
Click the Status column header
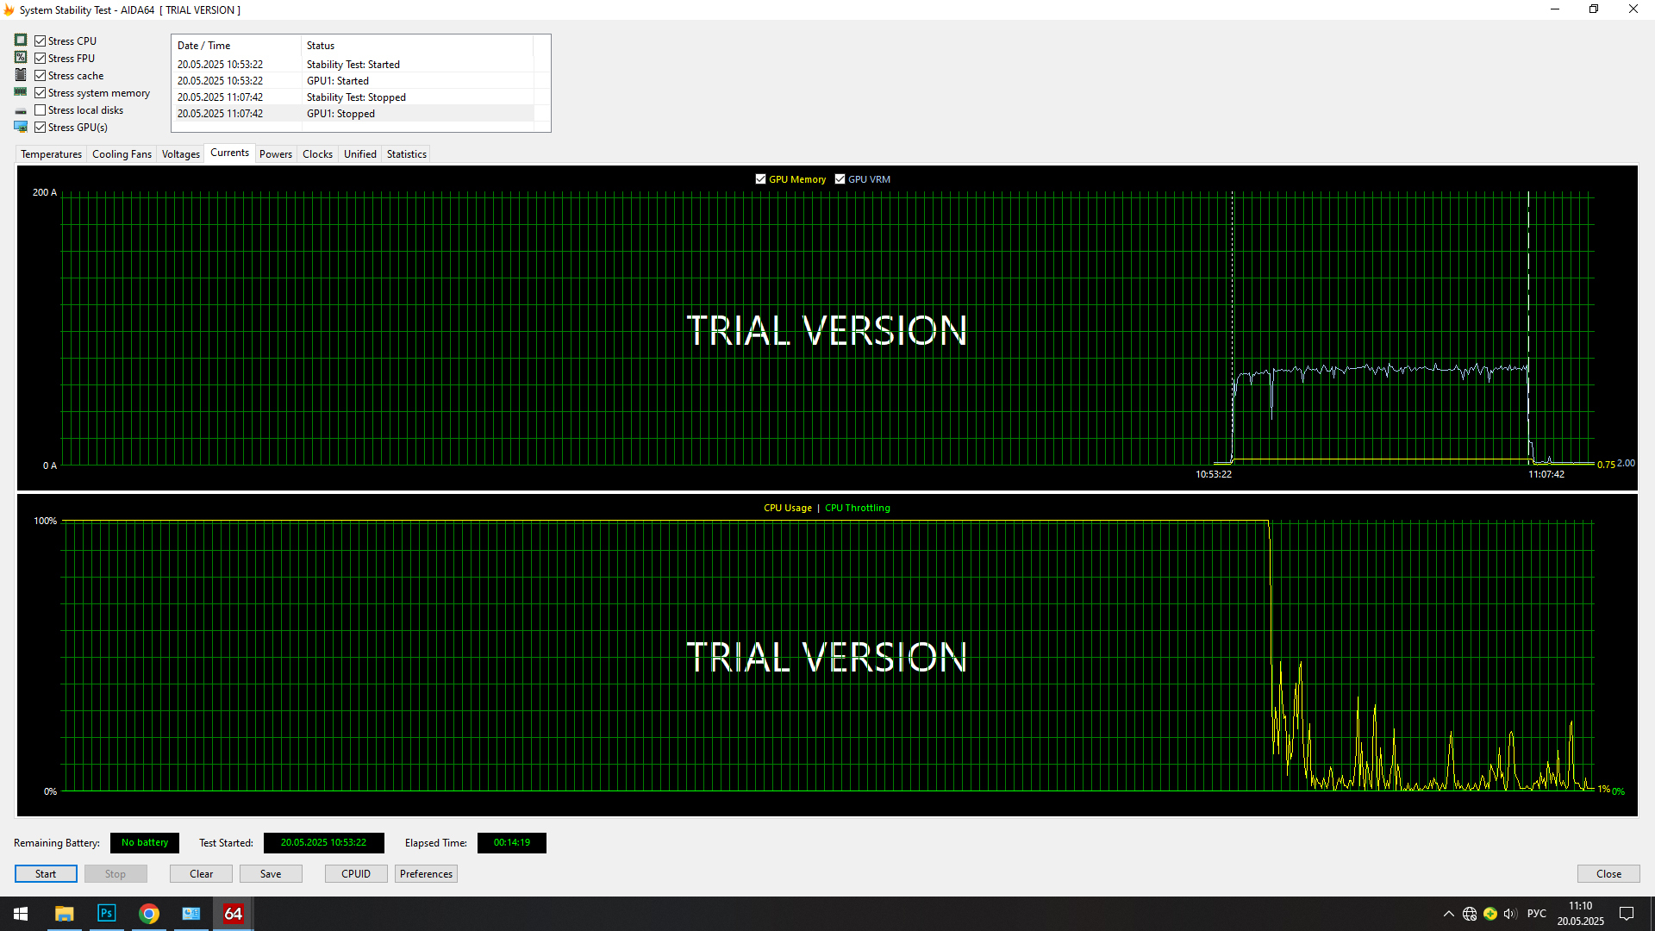[x=417, y=46]
